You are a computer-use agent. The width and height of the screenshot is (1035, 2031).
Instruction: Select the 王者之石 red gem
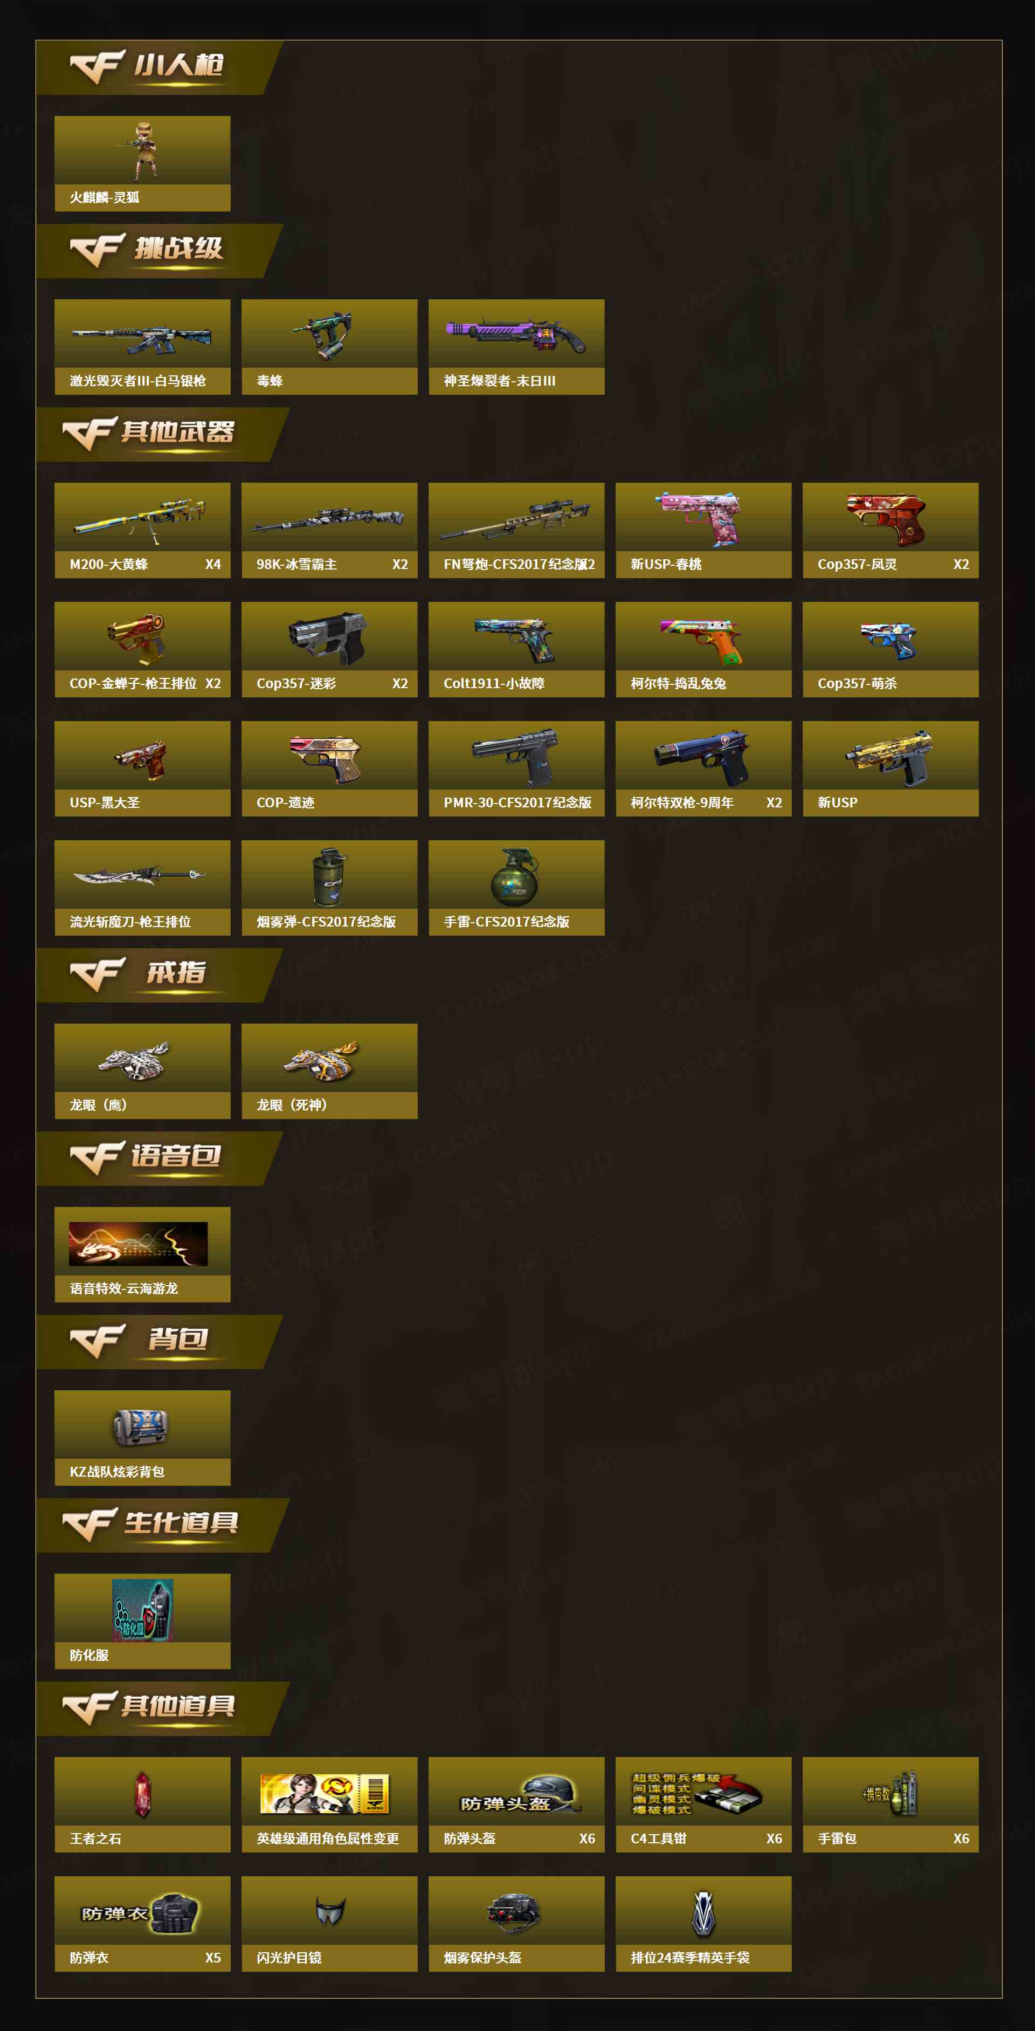click(142, 1804)
